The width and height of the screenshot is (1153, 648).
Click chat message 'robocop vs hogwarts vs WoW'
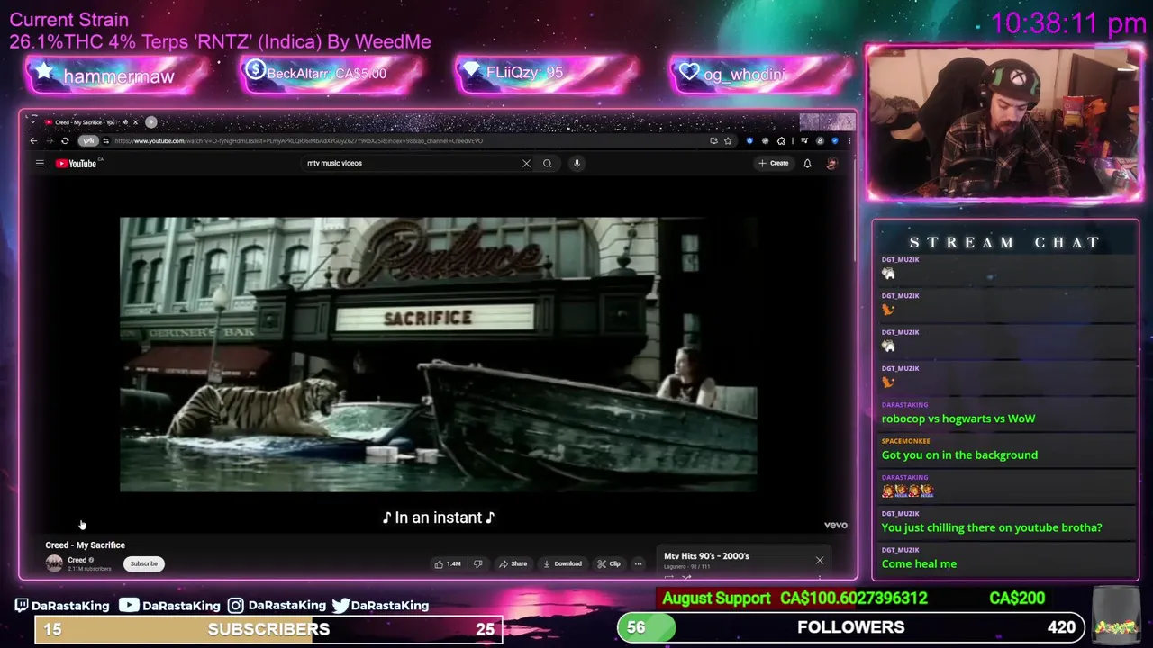(958, 418)
